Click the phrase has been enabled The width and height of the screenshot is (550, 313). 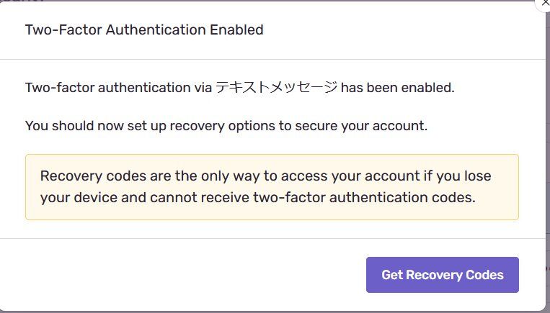[397, 88]
